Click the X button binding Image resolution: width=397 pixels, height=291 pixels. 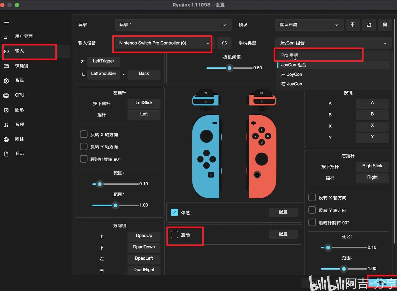[372, 126]
